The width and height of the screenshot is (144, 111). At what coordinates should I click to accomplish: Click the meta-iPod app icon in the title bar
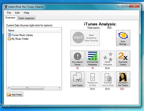tap(6, 7)
